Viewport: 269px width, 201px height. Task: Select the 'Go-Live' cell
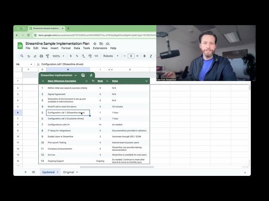pyautogui.click(x=68, y=155)
